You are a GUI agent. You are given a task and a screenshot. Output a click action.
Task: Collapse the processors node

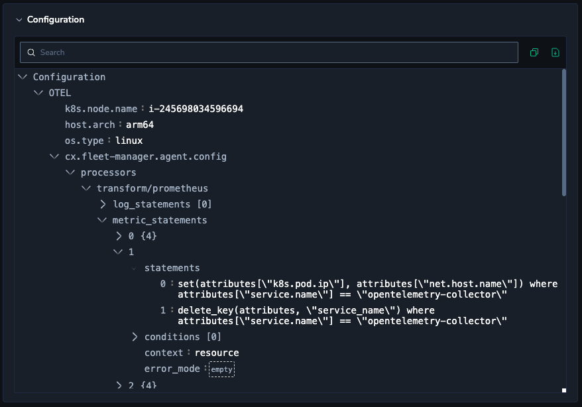pos(71,172)
